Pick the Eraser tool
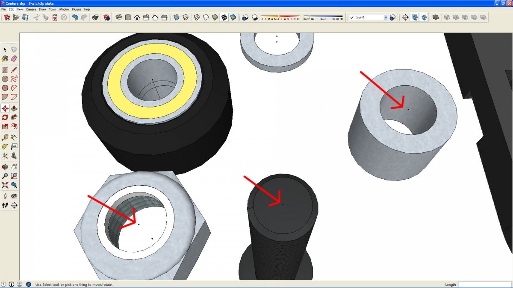513x288 pixels. pyautogui.click(x=14, y=58)
